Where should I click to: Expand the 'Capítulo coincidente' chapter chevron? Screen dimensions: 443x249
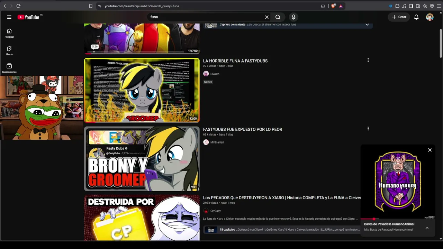[x=367, y=25]
